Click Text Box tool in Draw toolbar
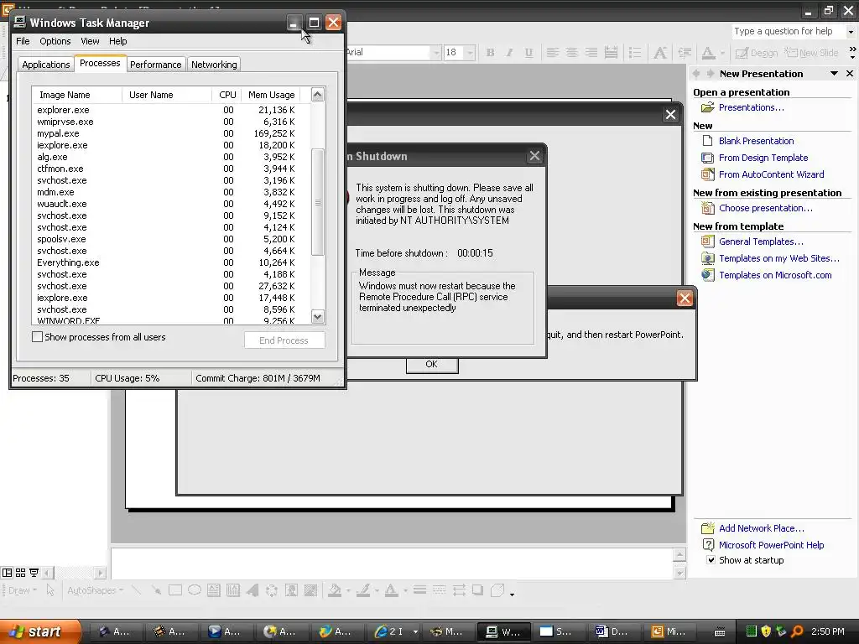The width and height of the screenshot is (859, 644). pyautogui.click(x=214, y=589)
